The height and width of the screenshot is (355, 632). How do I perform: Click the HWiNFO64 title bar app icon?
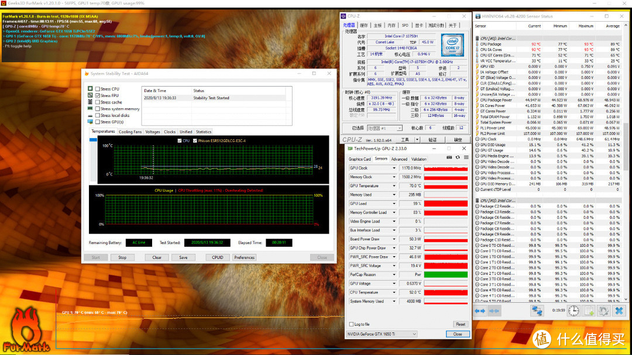pos(478,16)
